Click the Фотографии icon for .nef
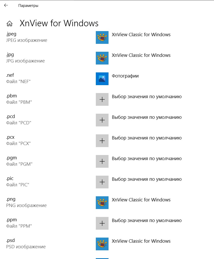214x259 pixels. click(102, 79)
